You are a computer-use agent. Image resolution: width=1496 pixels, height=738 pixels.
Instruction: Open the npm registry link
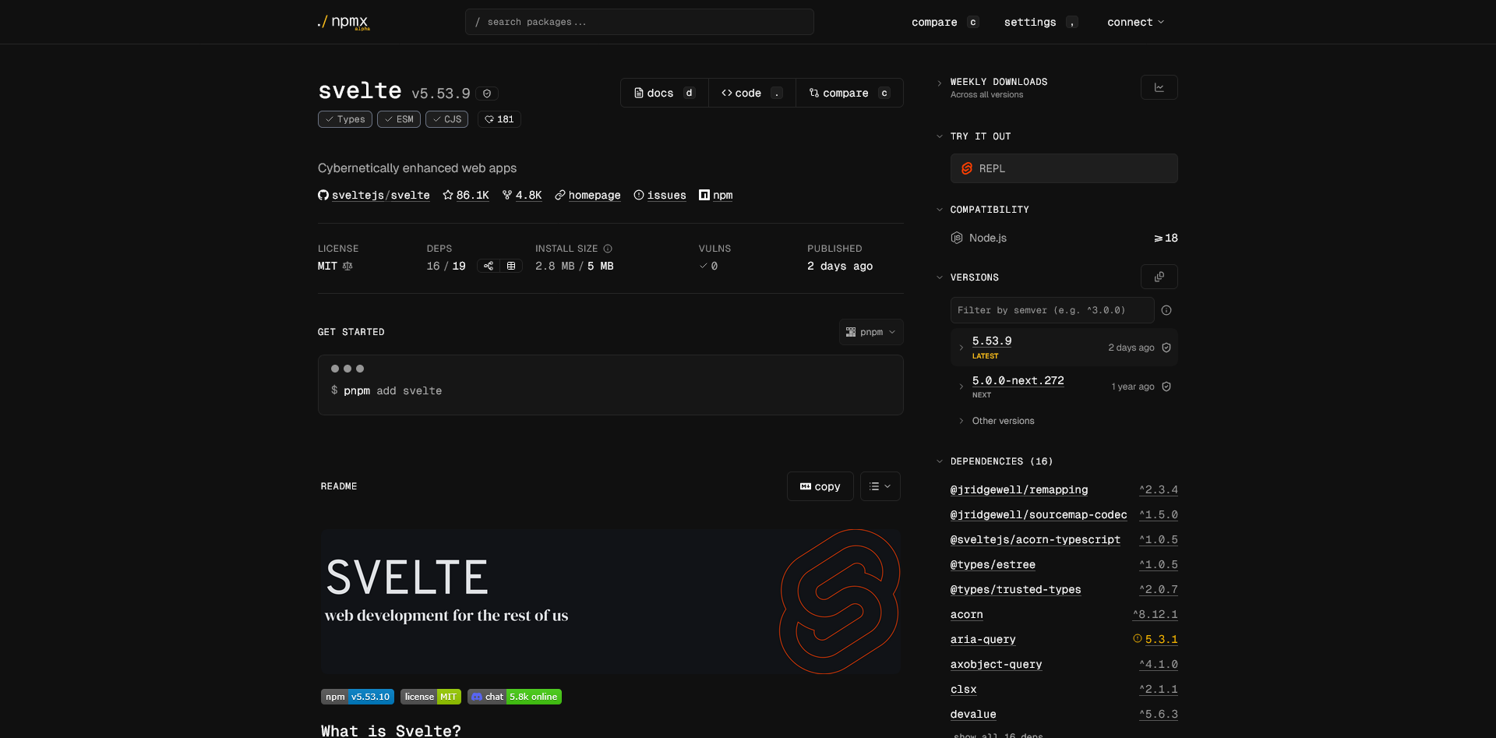pyautogui.click(x=716, y=195)
